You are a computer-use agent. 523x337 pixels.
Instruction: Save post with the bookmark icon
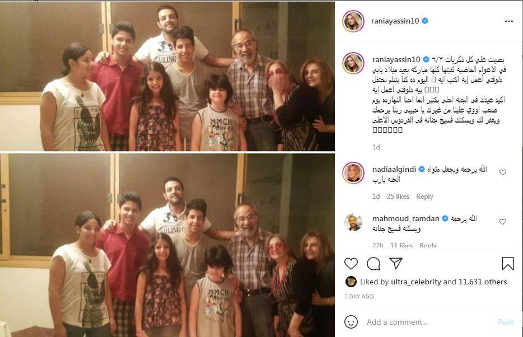tap(508, 263)
